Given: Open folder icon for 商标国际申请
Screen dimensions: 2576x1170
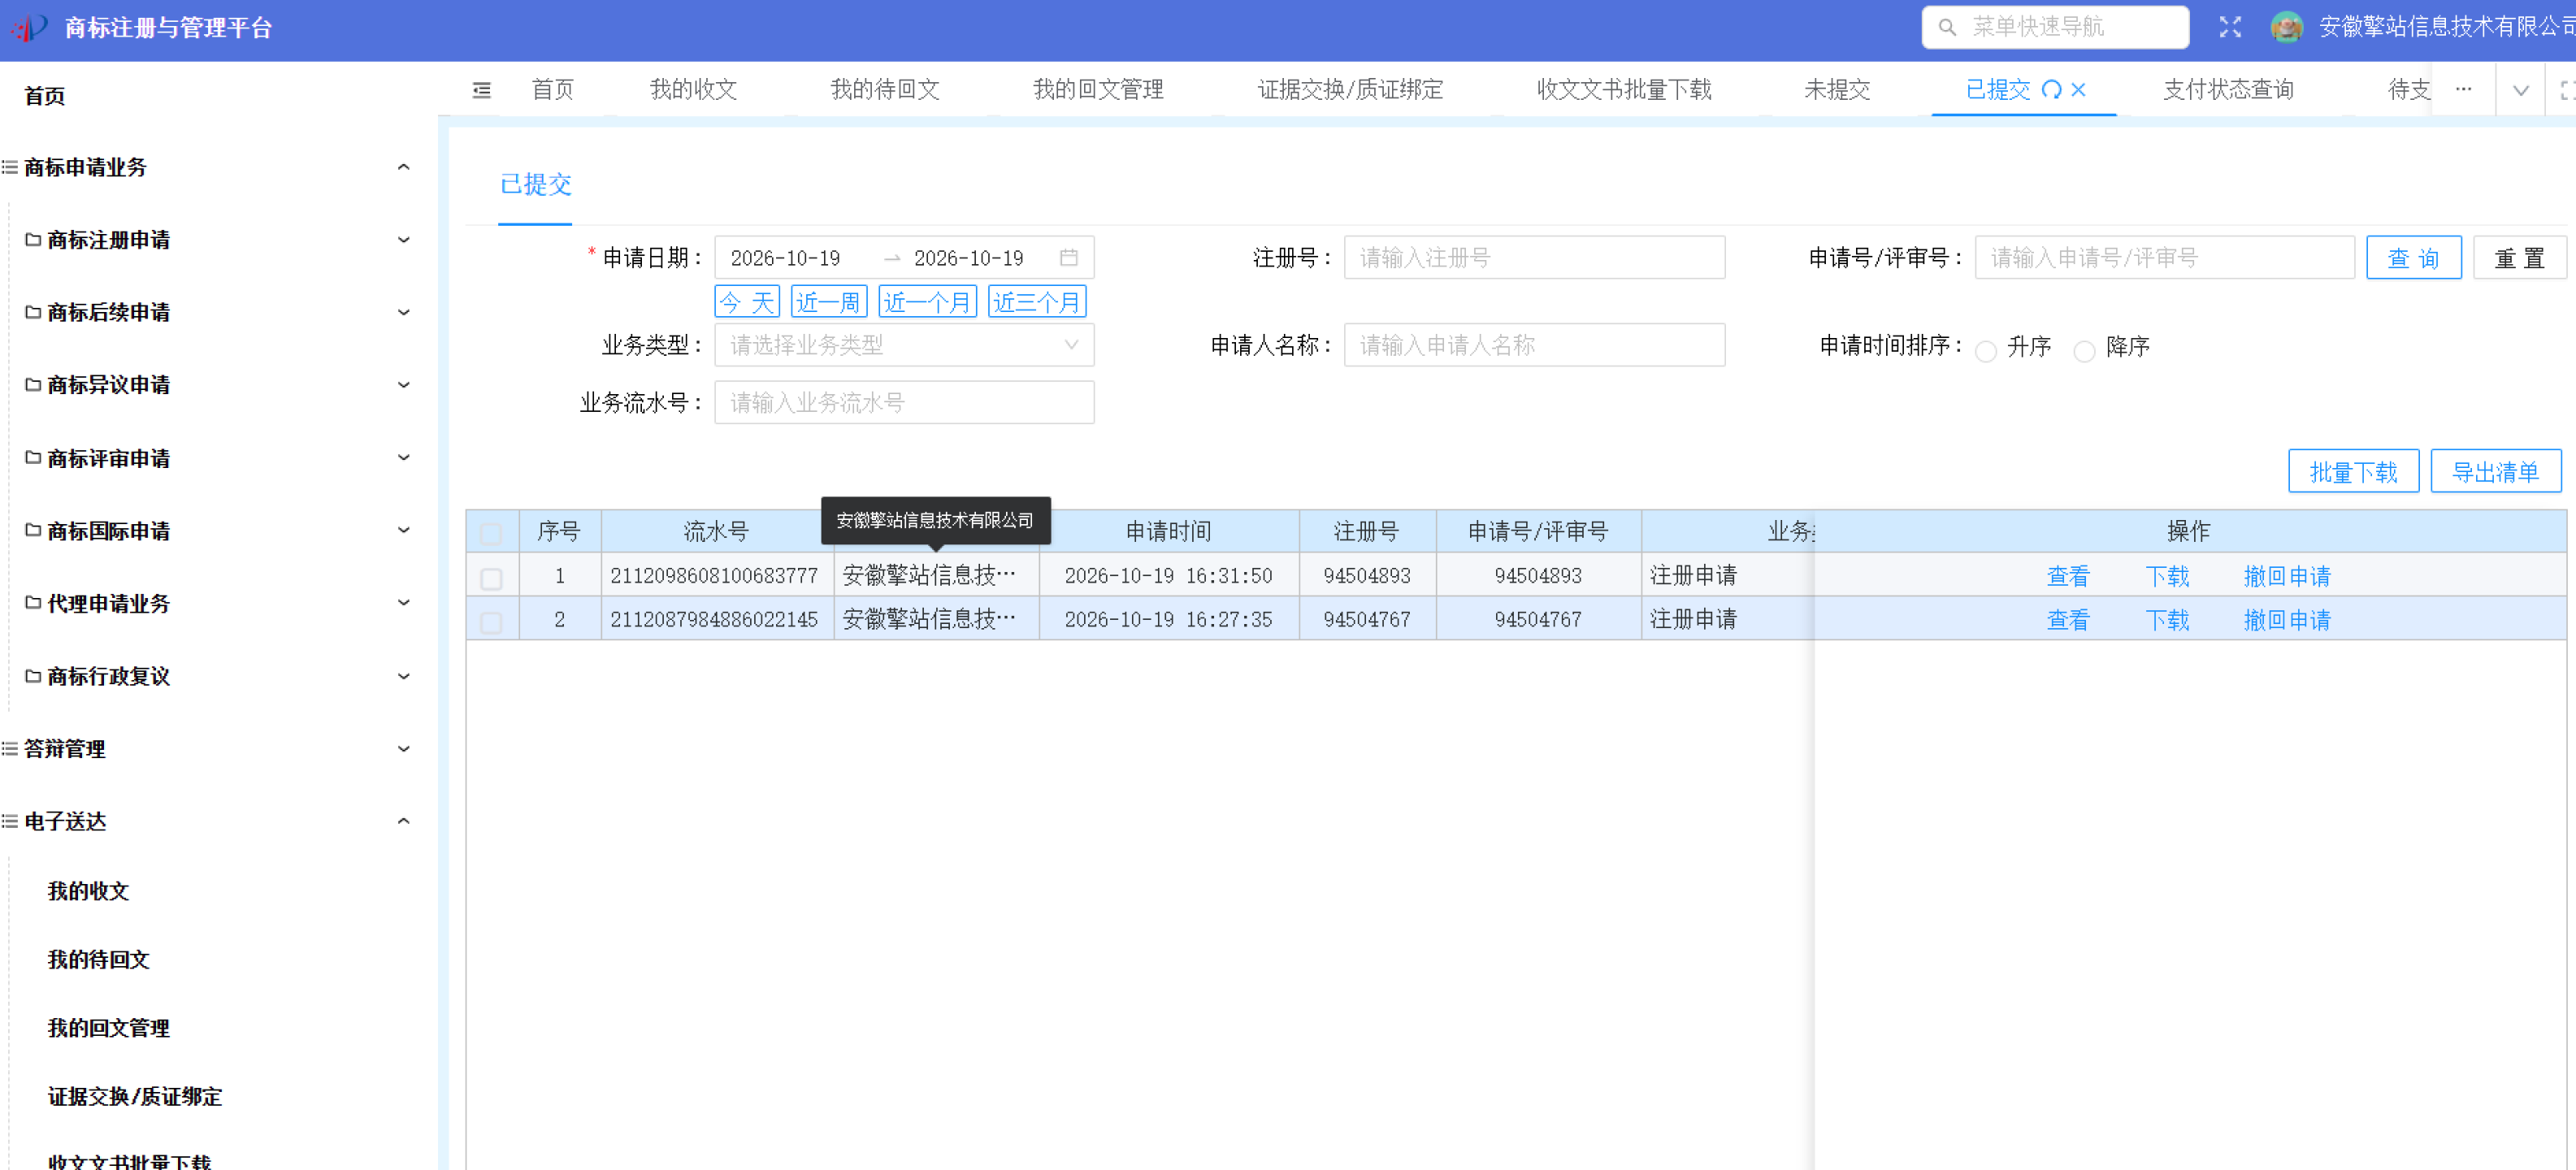Looking at the screenshot, I should point(33,530).
